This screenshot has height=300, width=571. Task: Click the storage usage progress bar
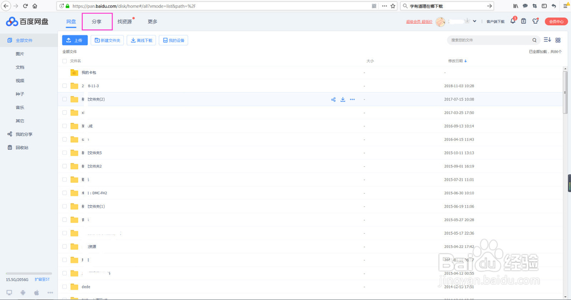click(x=29, y=273)
